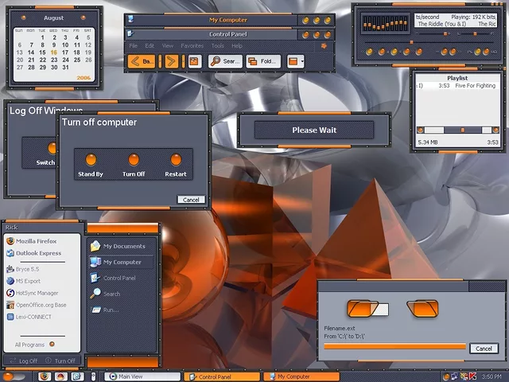Open the Views dropdown arrow in toolbar

pyautogui.click(x=301, y=61)
